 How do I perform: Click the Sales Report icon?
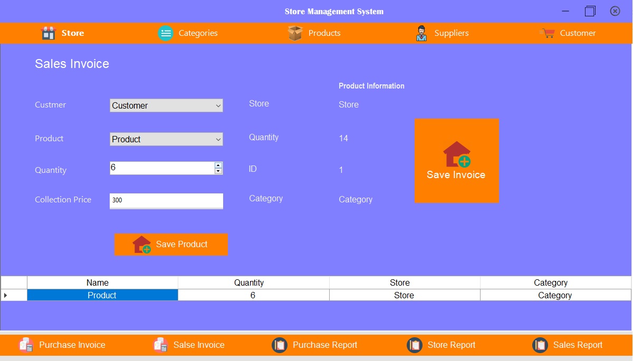coord(540,345)
